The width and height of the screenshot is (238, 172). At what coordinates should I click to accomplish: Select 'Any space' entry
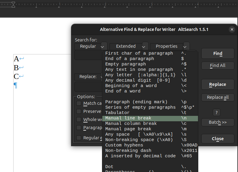150,134
